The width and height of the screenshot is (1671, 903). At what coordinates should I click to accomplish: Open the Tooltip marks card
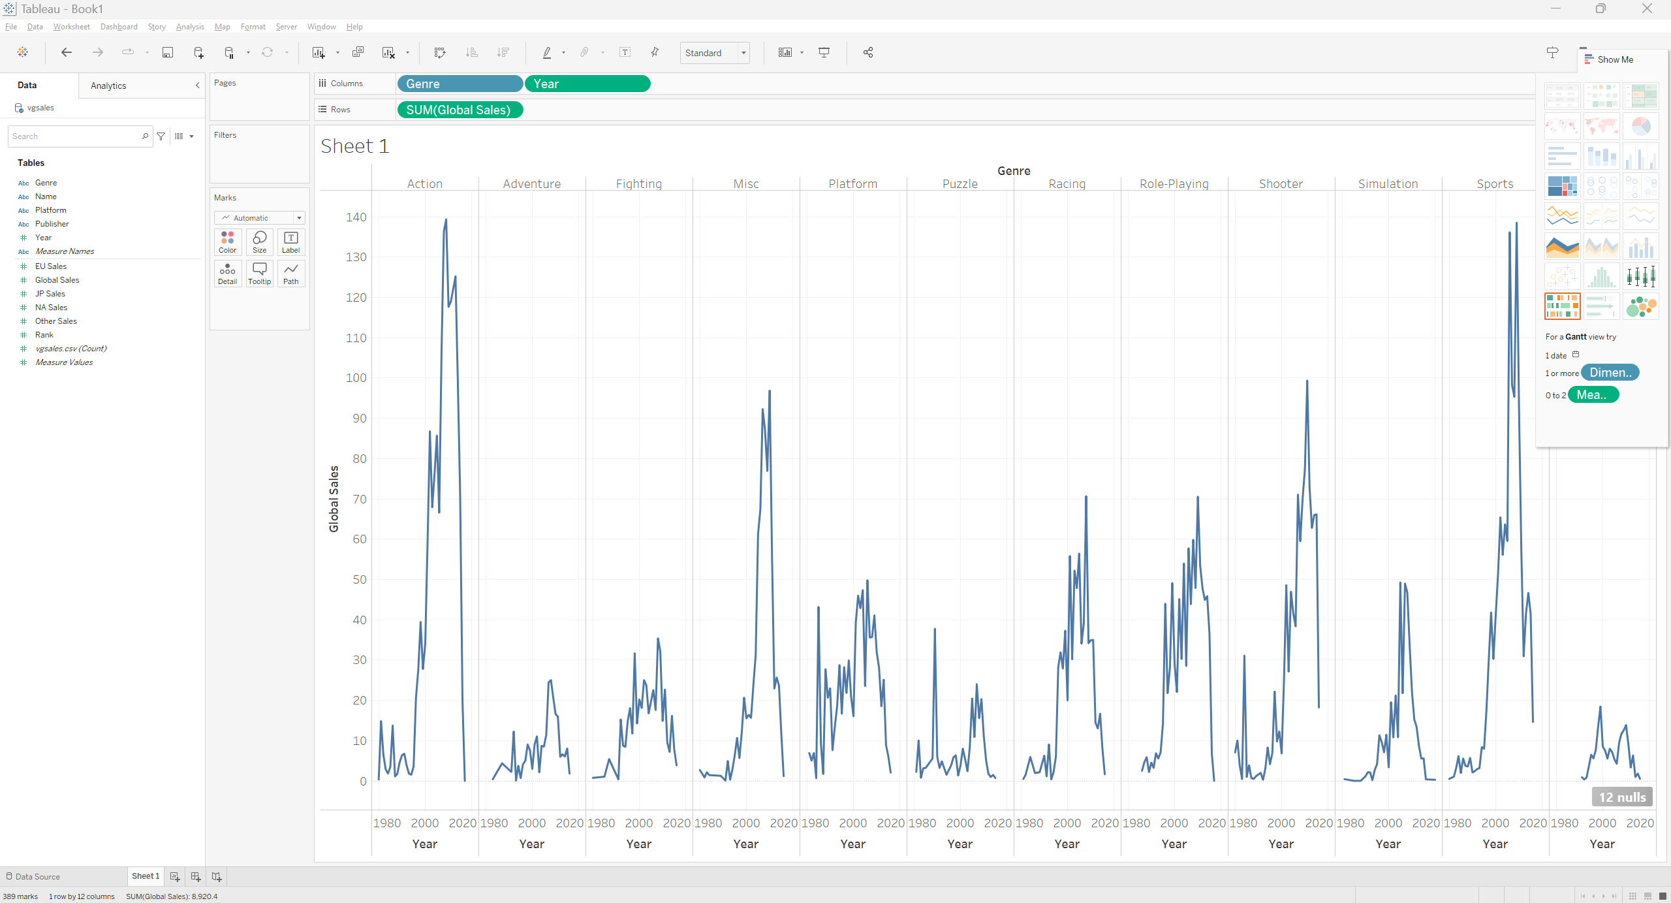[x=260, y=274]
